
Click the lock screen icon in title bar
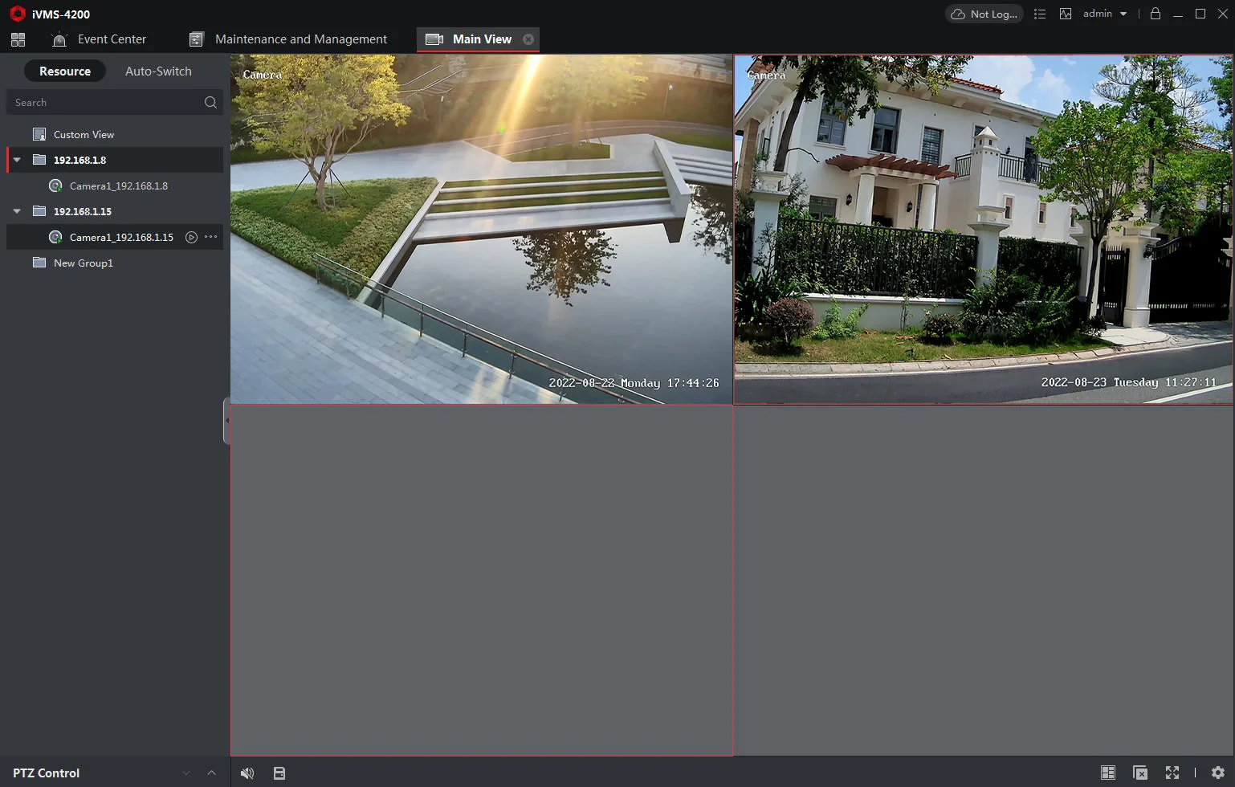[1155, 14]
